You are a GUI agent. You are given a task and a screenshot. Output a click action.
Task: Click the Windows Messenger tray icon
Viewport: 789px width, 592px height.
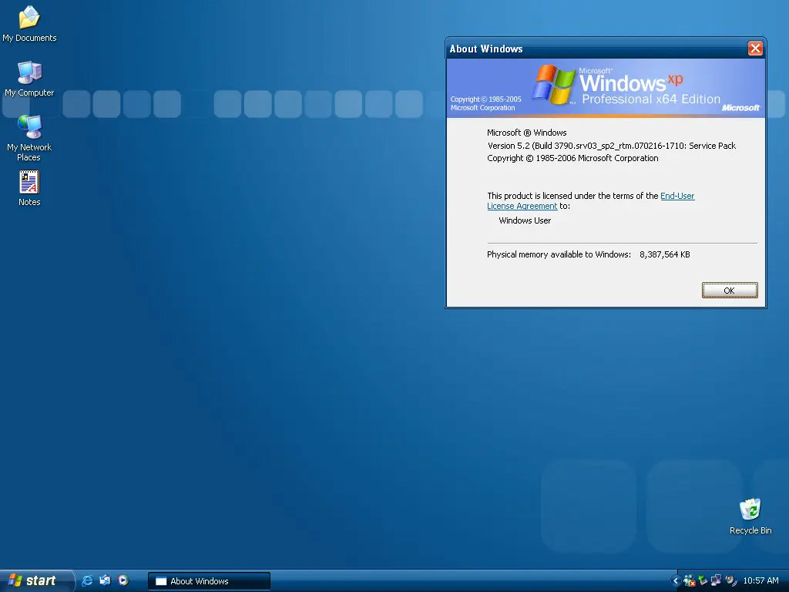[x=690, y=581]
